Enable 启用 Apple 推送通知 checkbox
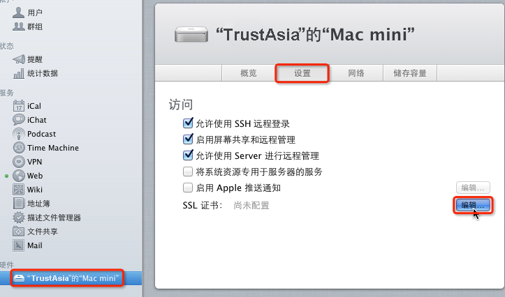505x297 pixels. point(188,188)
